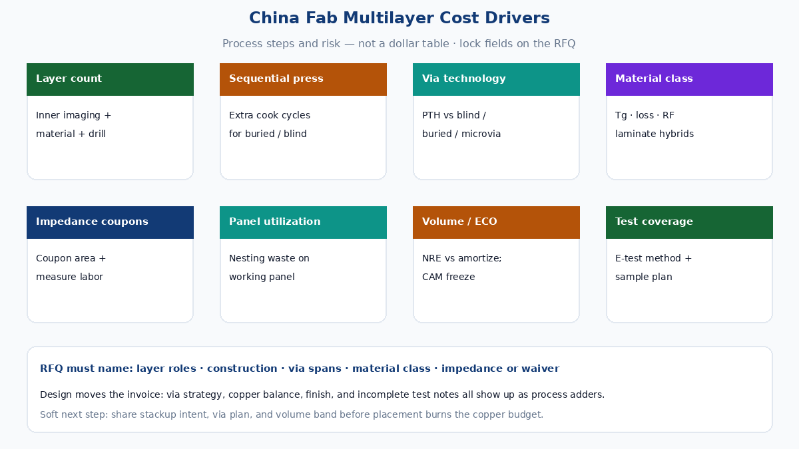Image resolution: width=799 pixels, height=449 pixels.
Task: Select the 'Sequential press' card header
Action: pos(303,79)
